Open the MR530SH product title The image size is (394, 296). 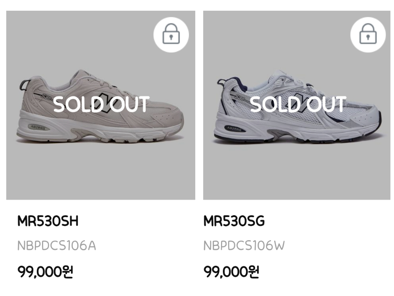48,221
